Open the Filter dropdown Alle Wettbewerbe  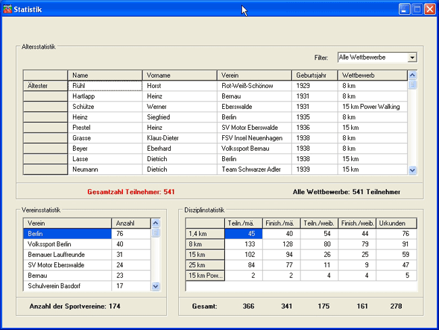(412, 58)
